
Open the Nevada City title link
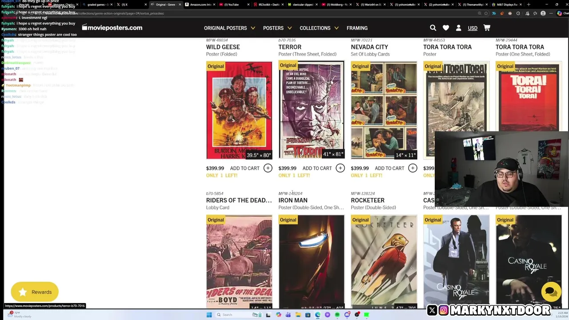(x=369, y=47)
